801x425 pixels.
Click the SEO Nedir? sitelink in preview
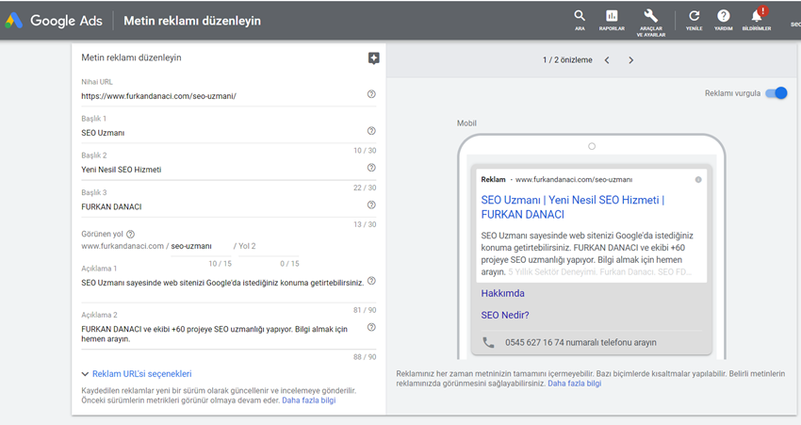click(x=505, y=315)
